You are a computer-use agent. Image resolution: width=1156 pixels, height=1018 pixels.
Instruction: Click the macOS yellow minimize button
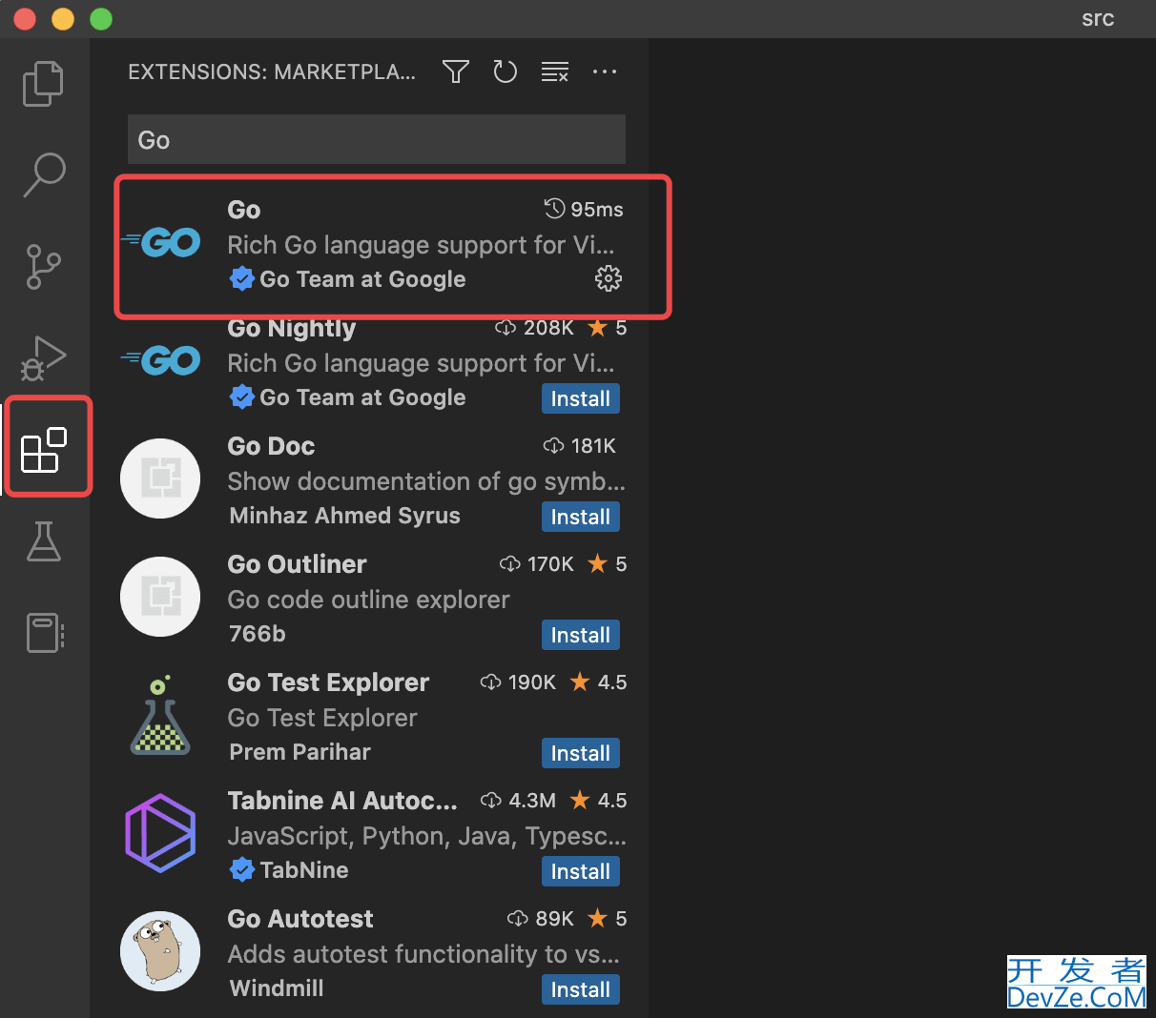click(x=63, y=19)
